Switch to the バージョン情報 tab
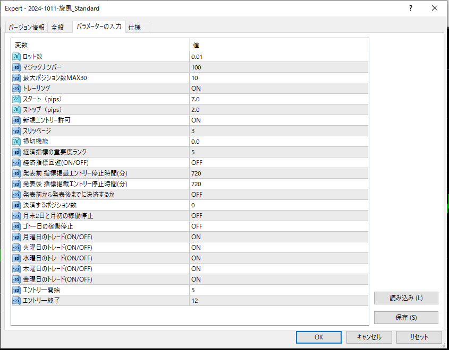Viewport: 449px width, 350px height. tap(26, 28)
